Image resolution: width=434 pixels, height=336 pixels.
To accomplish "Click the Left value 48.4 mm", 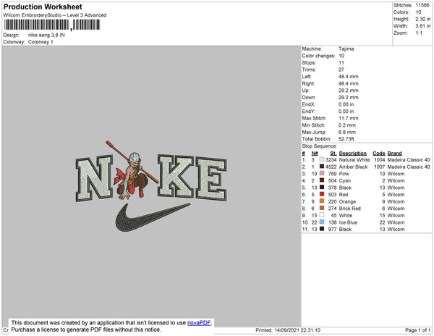I will click(349, 77).
